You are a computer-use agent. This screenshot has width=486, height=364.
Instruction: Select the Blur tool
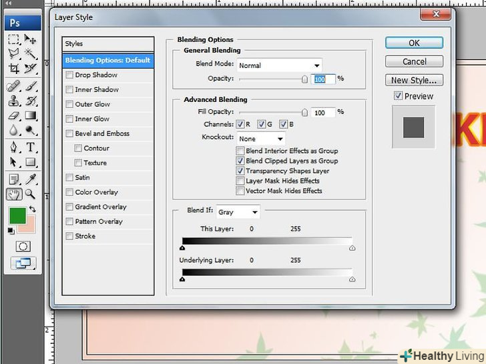(x=13, y=130)
